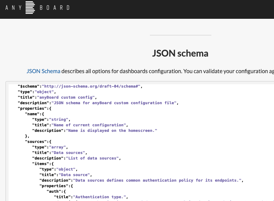Click the "JSON schema" page heading
The height and width of the screenshot is (201, 274).
click(x=180, y=53)
